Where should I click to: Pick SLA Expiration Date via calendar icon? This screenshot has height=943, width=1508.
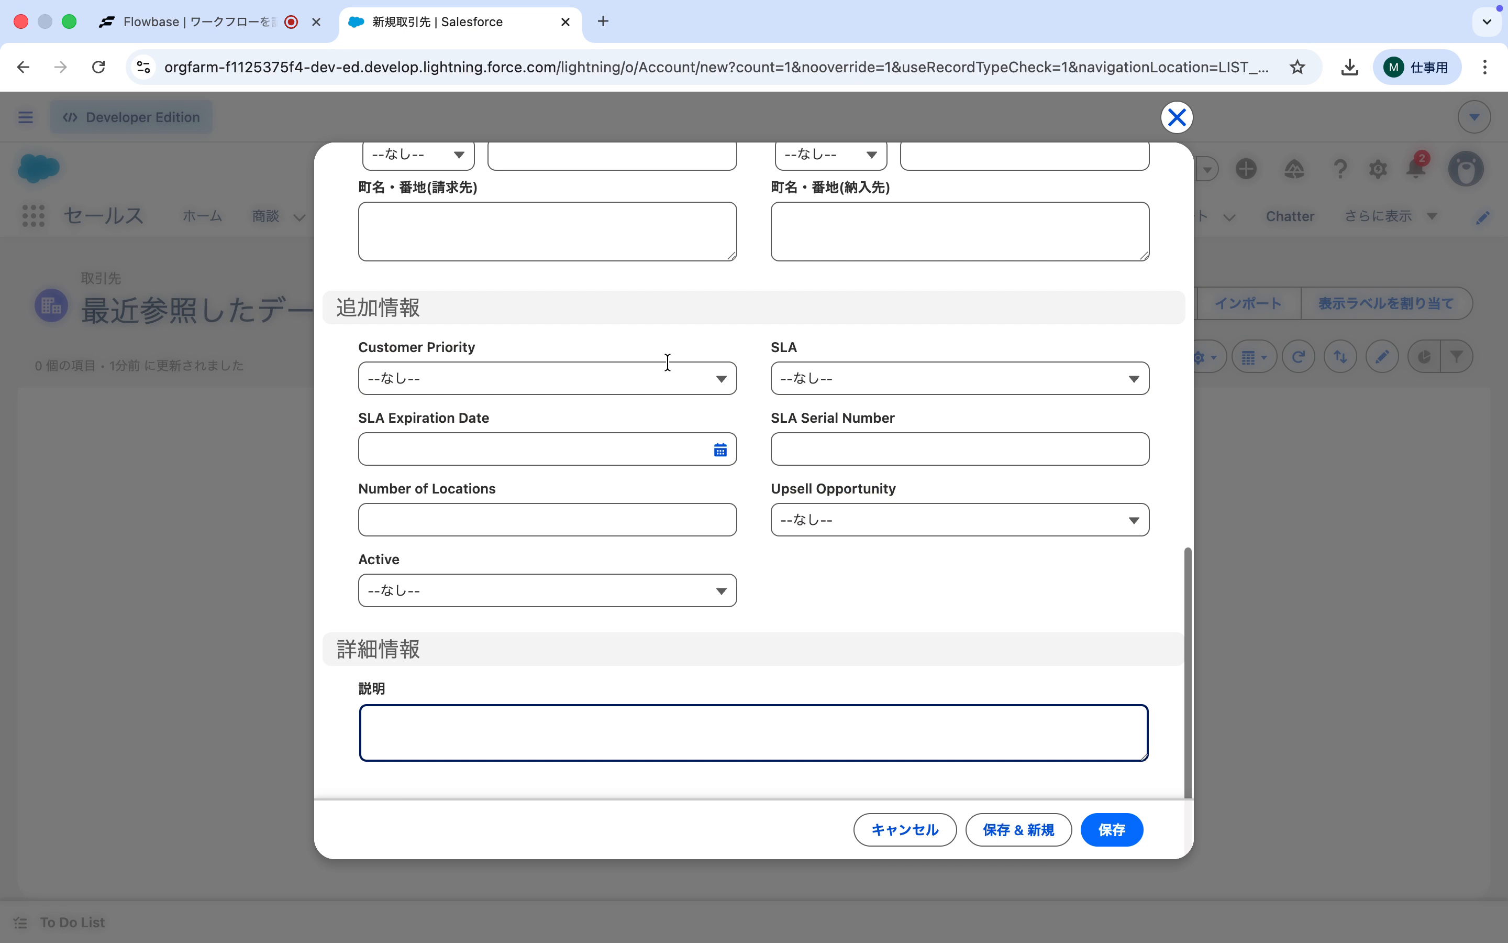click(720, 449)
